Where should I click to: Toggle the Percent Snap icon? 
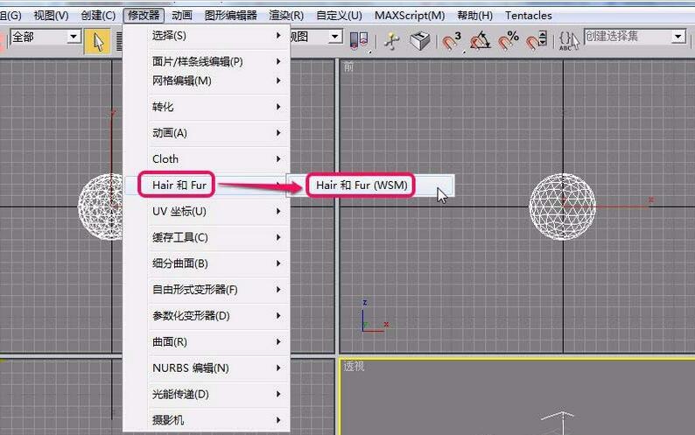coord(508,41)
